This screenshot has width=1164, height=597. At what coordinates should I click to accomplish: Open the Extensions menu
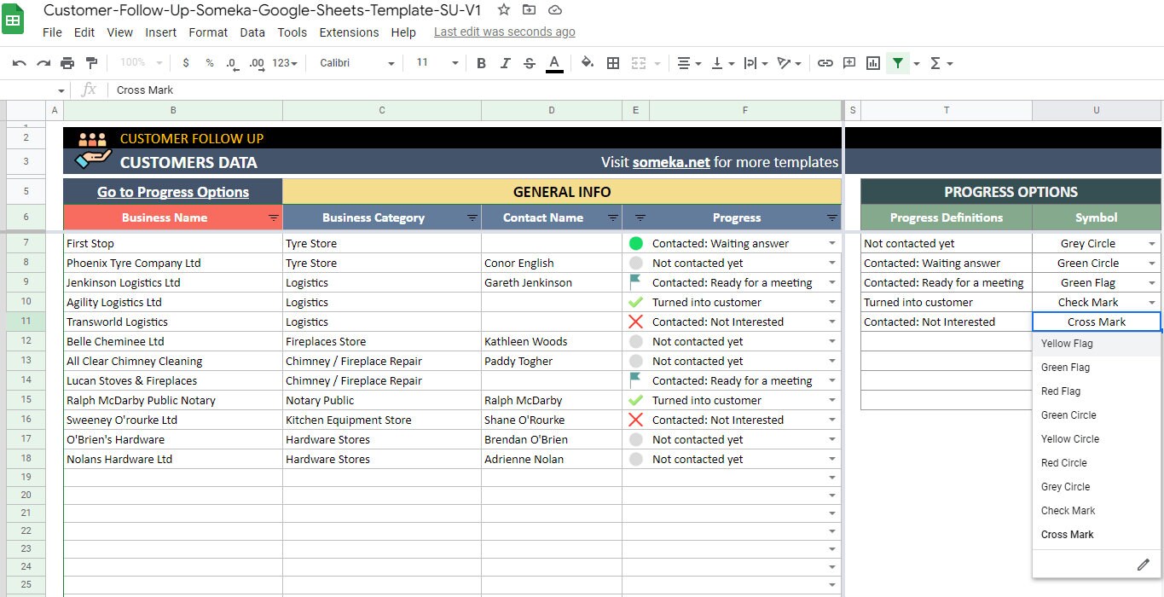click(349, 32)
